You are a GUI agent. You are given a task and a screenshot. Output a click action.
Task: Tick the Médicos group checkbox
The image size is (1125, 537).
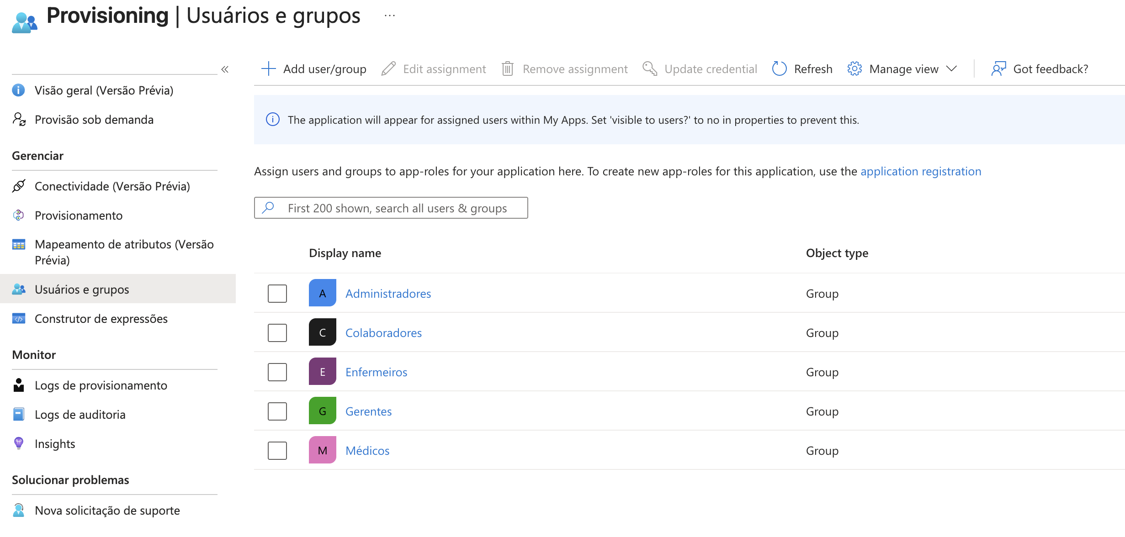[x=277, y=451]
